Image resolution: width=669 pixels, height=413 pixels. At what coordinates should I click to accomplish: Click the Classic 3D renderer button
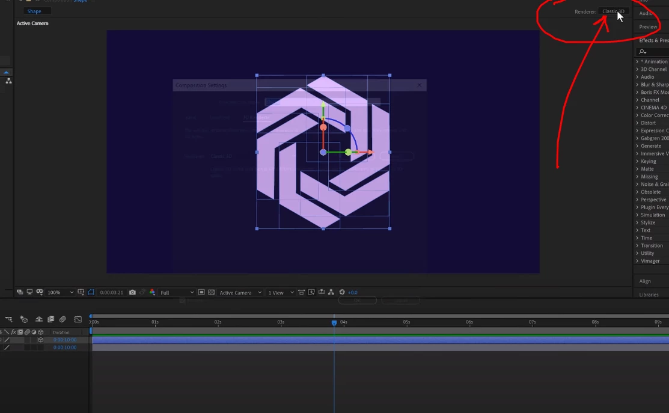pos(613,11)
